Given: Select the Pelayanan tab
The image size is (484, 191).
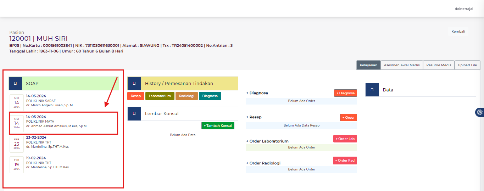Looking at the screenshot, I should 368,65.
